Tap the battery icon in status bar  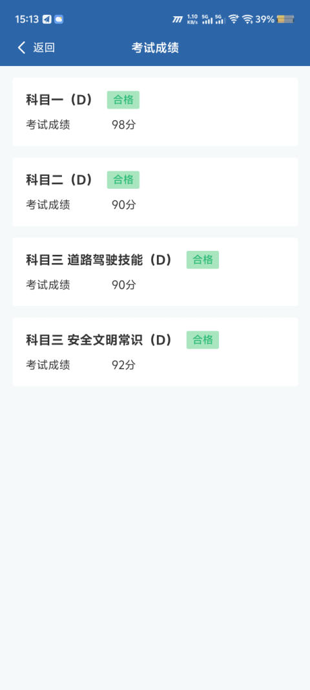tap(285, 19)
